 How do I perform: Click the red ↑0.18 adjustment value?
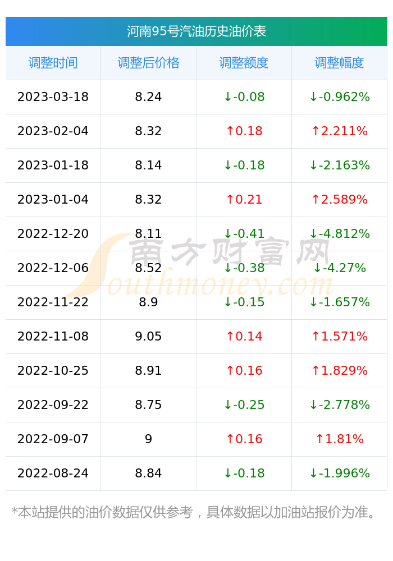coord(244,131)
